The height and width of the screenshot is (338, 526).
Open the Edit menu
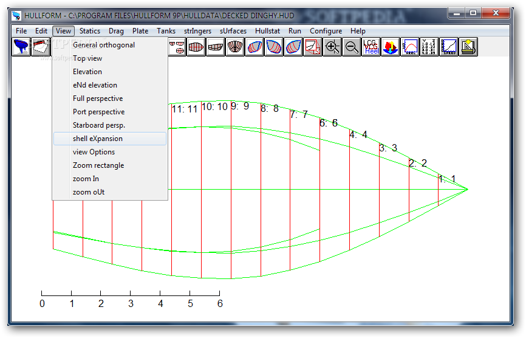pos(41,31)
